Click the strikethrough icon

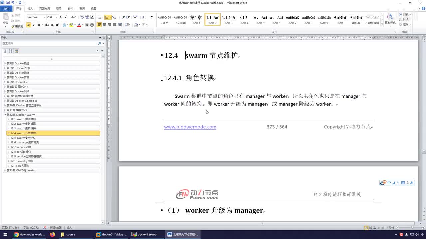coord(47,25)
